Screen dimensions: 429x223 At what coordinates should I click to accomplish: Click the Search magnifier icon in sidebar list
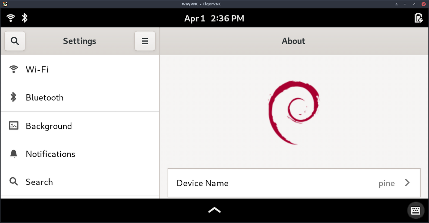point(13,182)
